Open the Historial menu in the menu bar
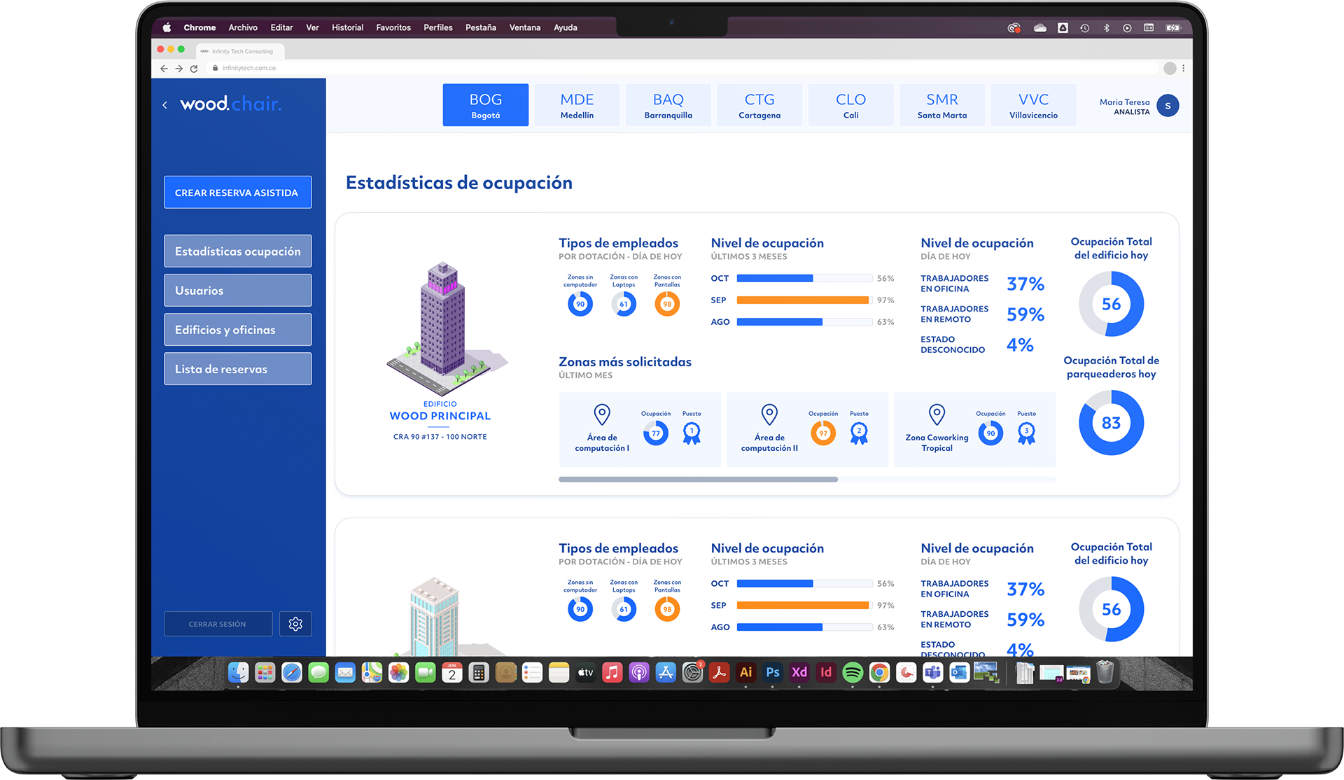This screenshot has height=780, width=1344. click(x=347, y=27)
